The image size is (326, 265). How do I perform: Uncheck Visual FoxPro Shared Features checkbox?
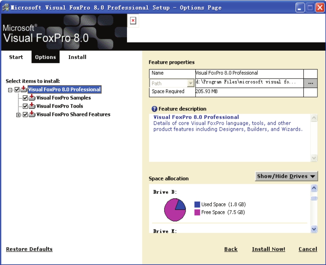coord(25,115)
